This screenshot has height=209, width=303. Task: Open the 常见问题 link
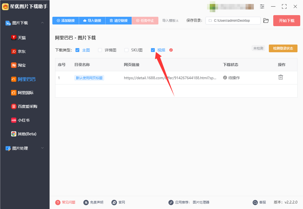tap(69, 202)
